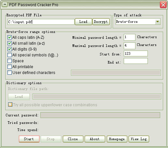This screenshot has height=148, width=168.
Task: Open View Log
Action: click(x=139, y=139)
